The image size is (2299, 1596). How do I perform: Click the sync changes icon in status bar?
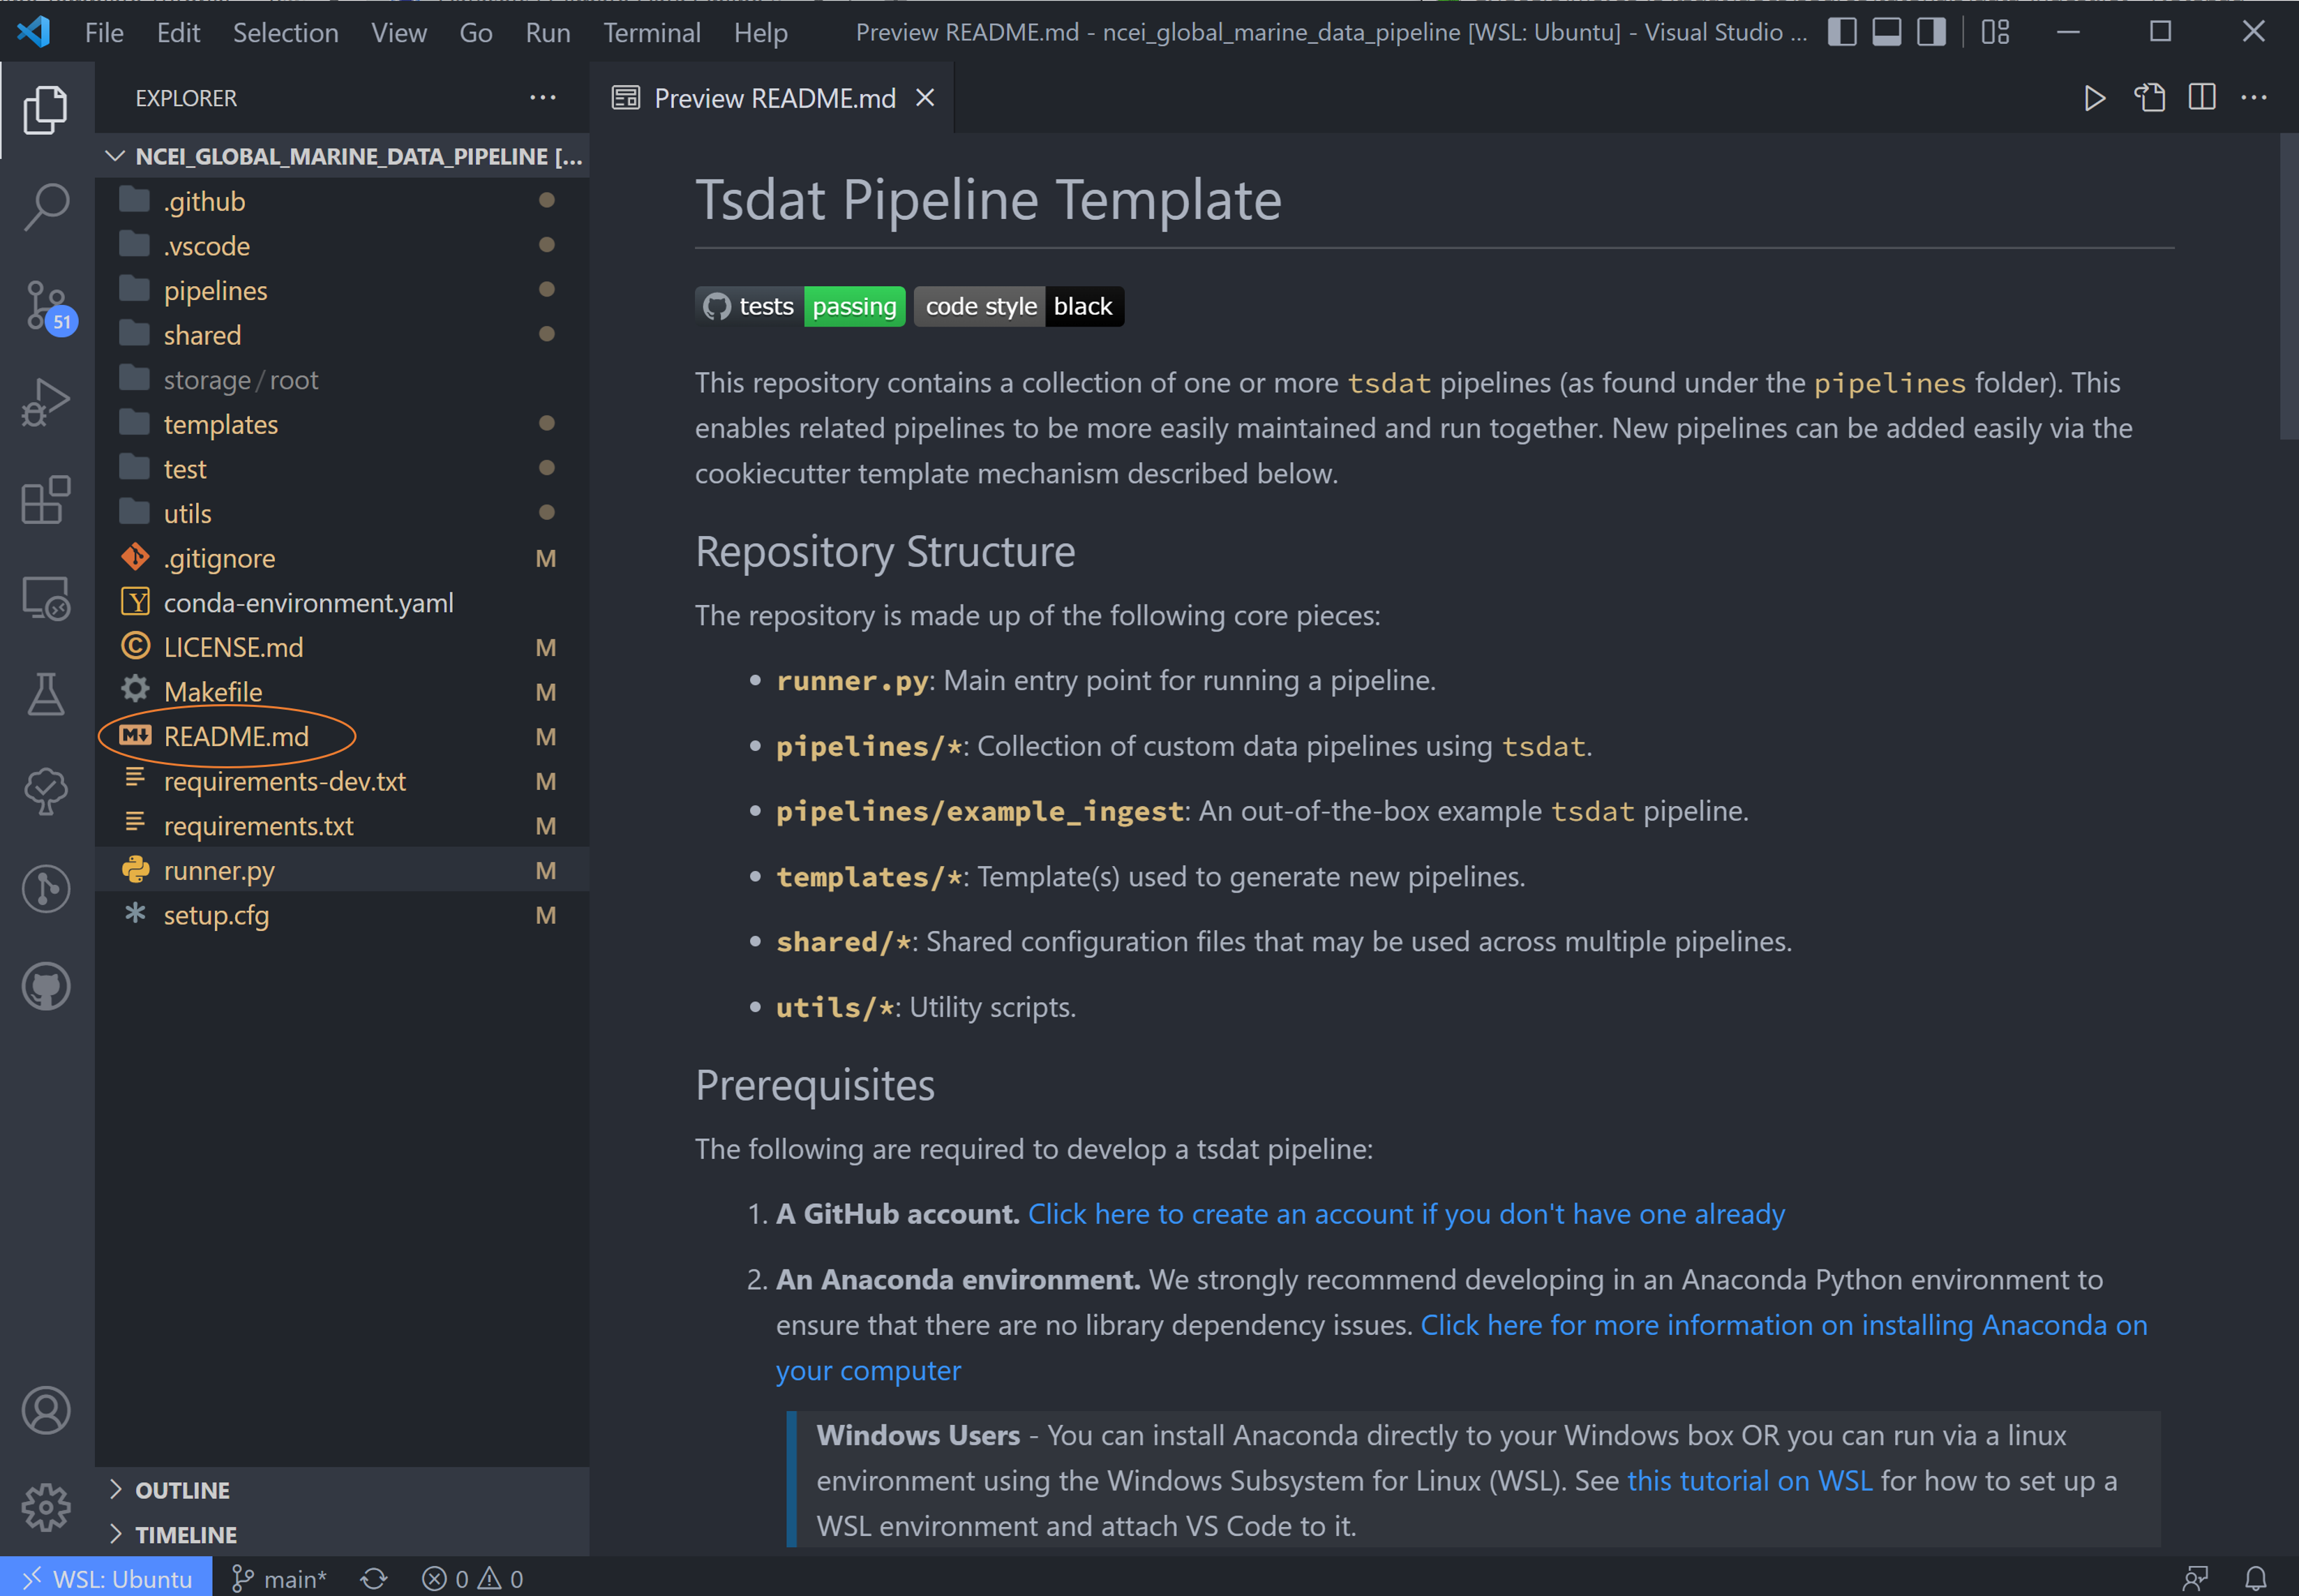point(374,1578)
